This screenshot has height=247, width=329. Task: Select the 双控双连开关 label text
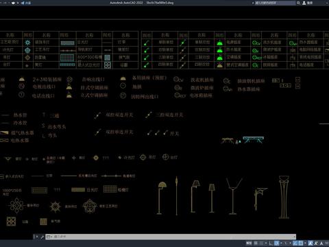coord(119,115)
